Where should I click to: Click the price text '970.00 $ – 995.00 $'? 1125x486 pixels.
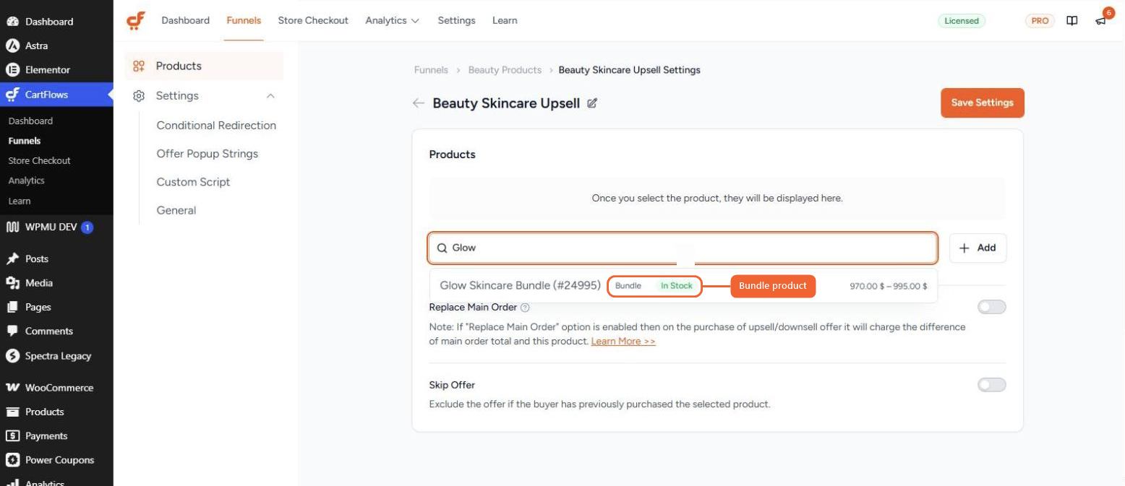(x=889, y=286)
